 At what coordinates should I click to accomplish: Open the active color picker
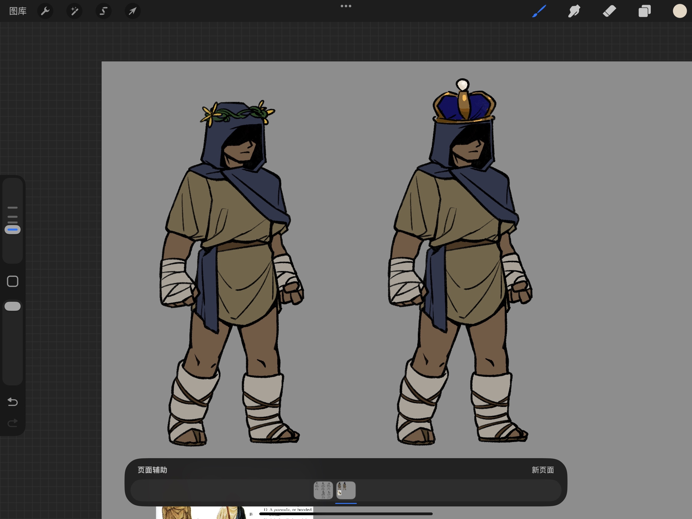point(680,11)
